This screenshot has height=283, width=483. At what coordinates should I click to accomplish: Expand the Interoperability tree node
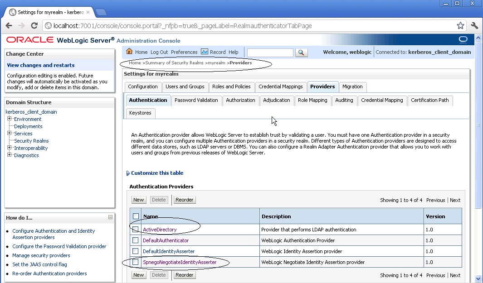pyautogui.click(x=9, y=147)
